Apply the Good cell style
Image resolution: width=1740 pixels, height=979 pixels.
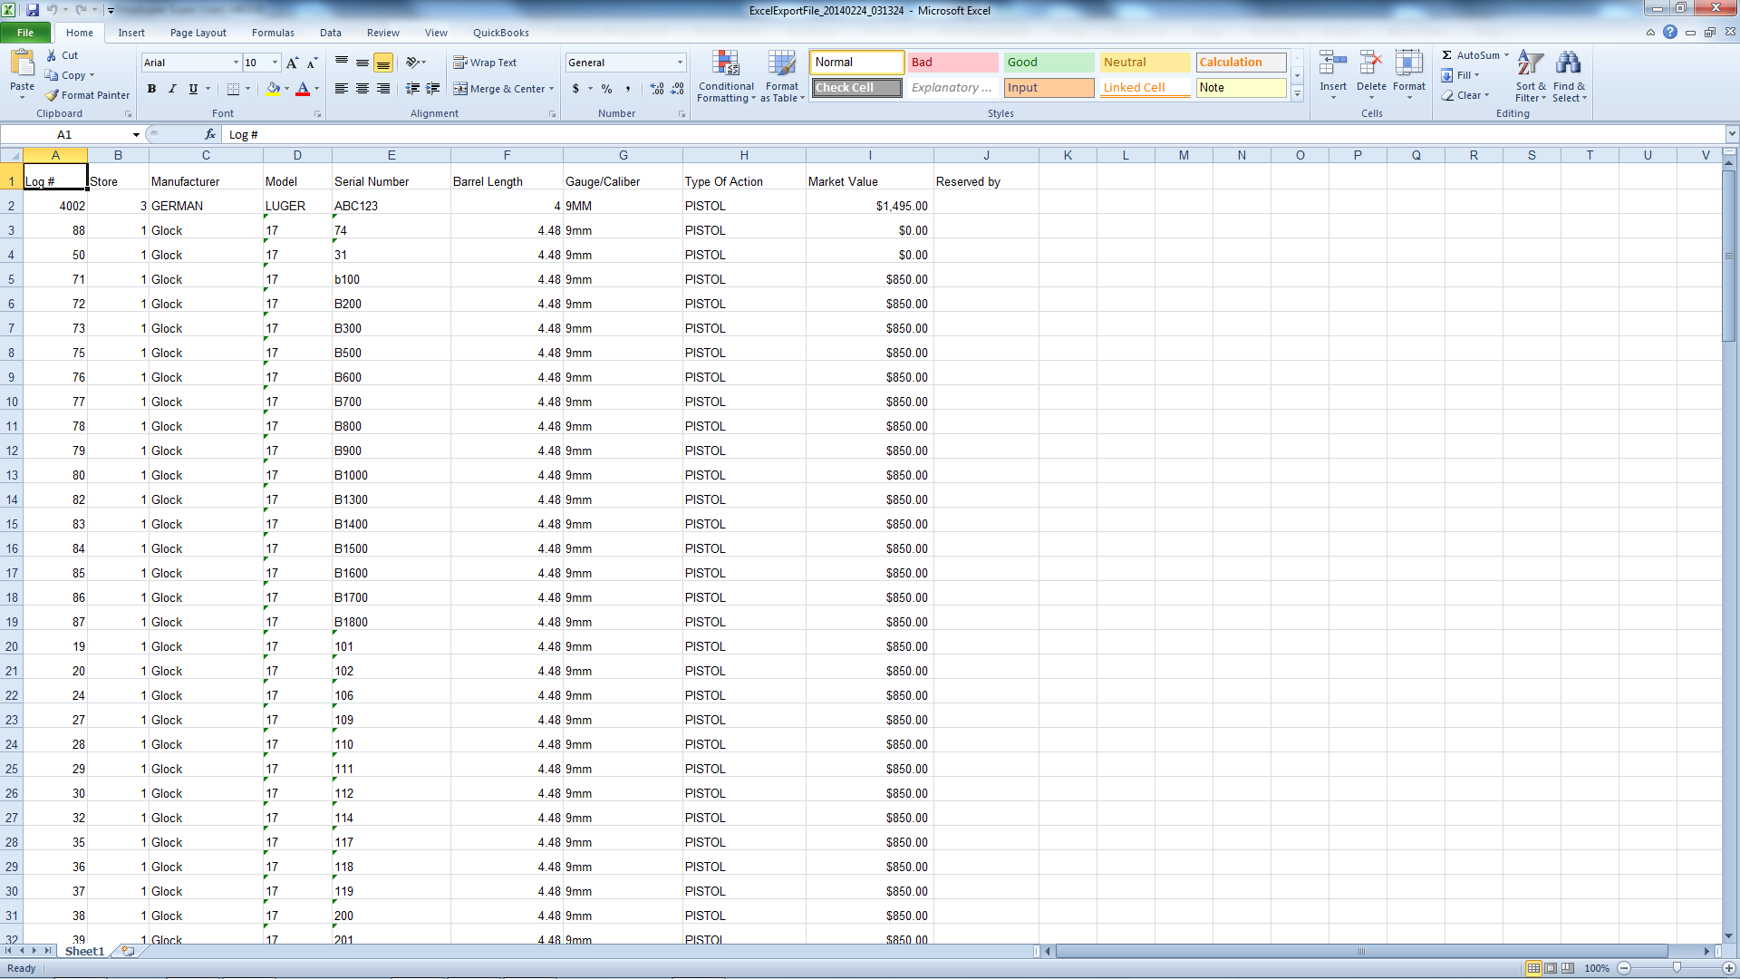tap(1049, 63)
